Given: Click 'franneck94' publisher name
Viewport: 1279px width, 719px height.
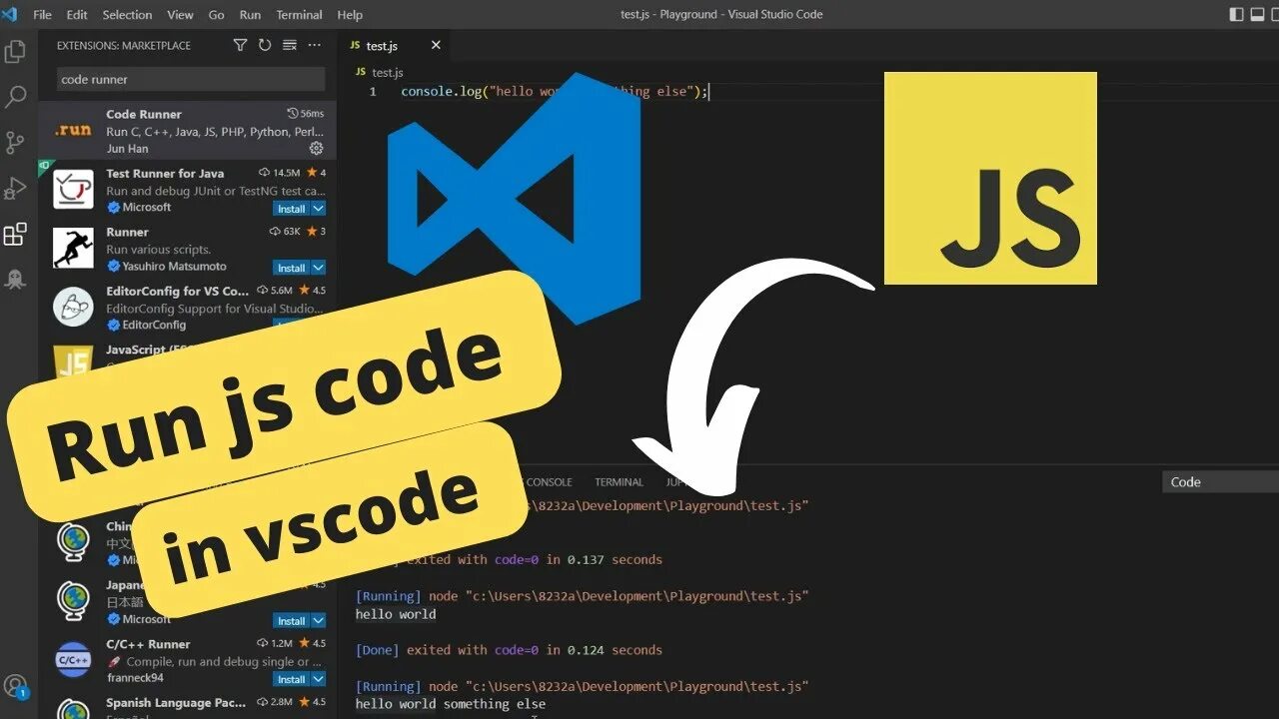Looking at the screenshot, I should point(133,678).
